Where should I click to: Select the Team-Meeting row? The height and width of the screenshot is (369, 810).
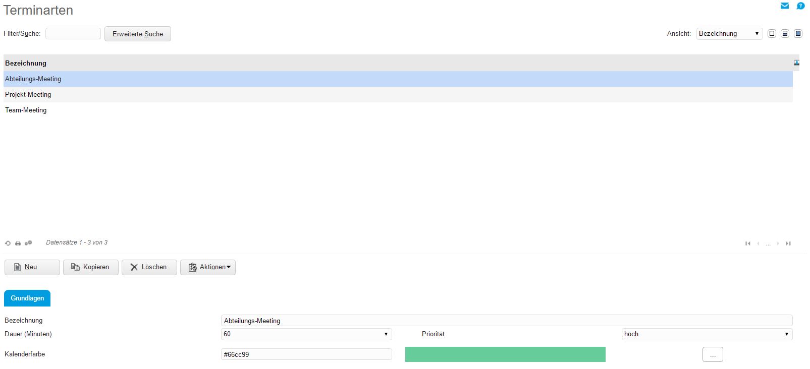point(398,110)
